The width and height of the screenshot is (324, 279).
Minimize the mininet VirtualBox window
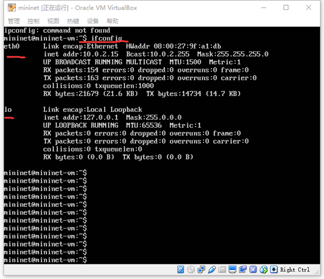pyautogui.click(x=264, y=8)
